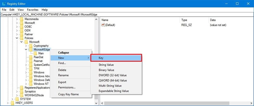The width and height of the screenshot is (254, 106).
Task: Click the ODBC folder icon
Action: tap(21, 27)
